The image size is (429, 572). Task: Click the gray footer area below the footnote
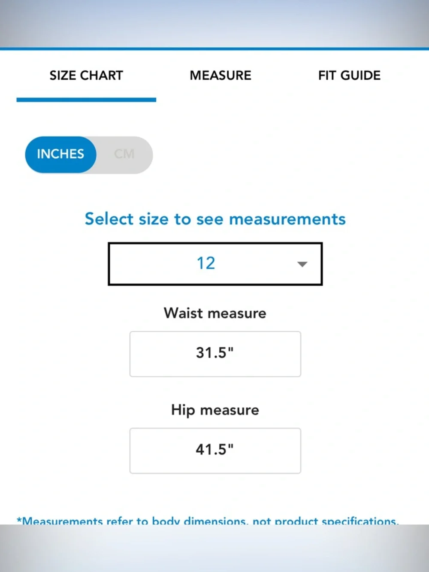coord(214,549)
